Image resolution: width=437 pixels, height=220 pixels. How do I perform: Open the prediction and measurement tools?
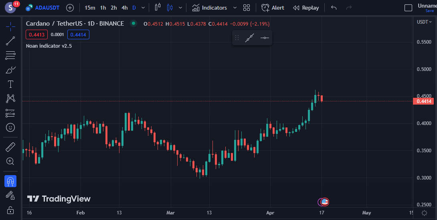[10, 113]
